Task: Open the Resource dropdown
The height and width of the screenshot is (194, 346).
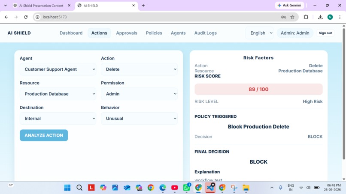Action: coord(58,94)
